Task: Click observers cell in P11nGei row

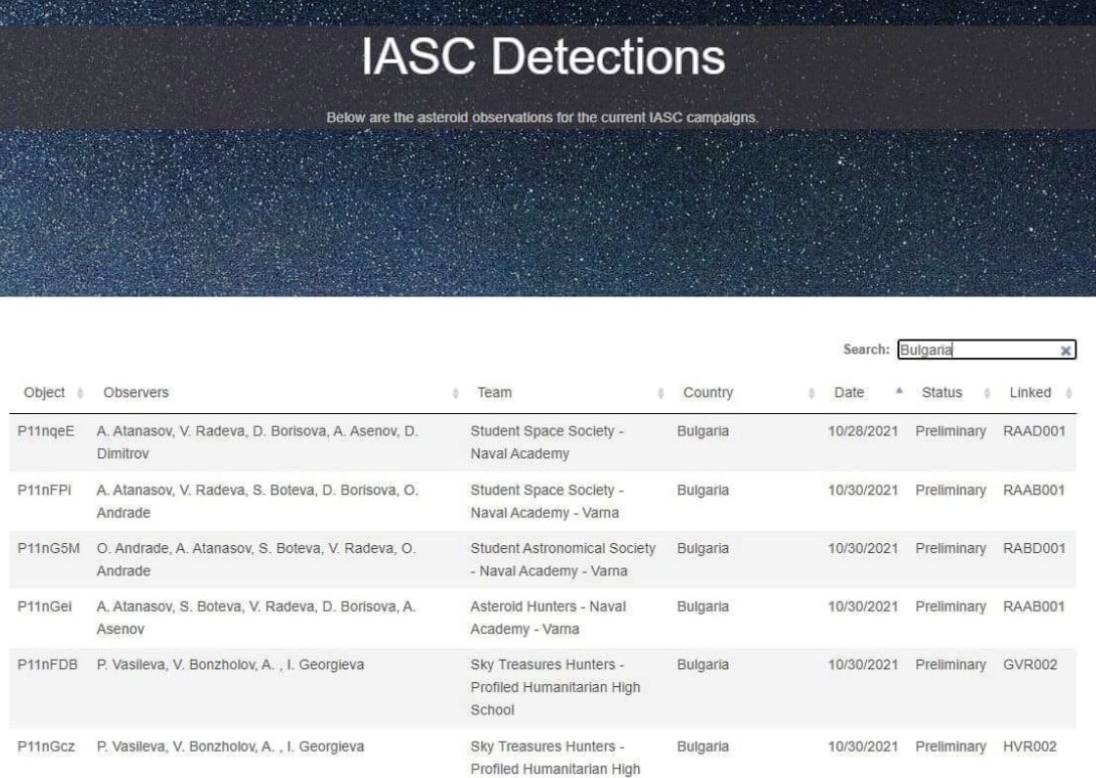Action: point(255,618)
